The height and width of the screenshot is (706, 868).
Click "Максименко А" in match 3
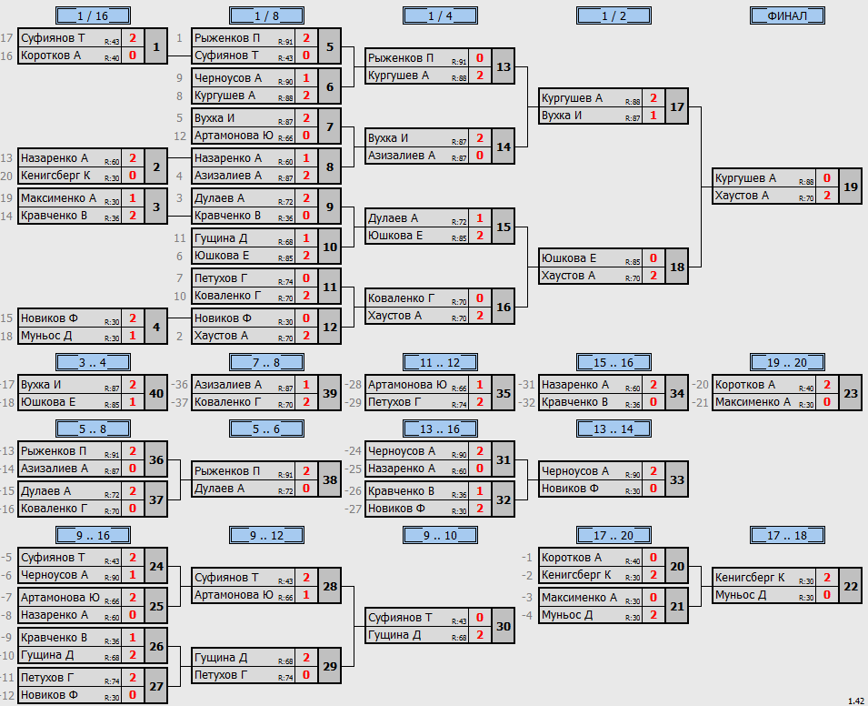[x=58, y=197]
